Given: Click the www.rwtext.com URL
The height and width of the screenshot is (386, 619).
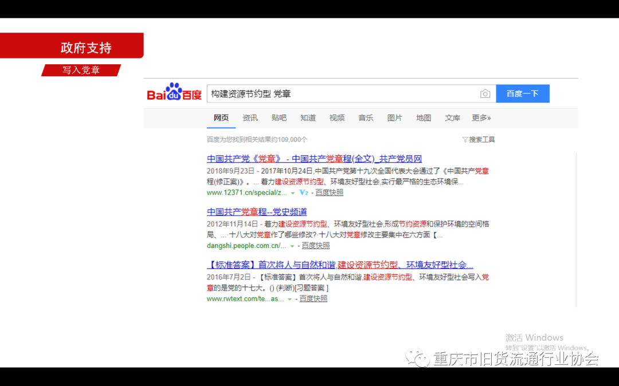Looking at the screenshot, I should 245,299.
